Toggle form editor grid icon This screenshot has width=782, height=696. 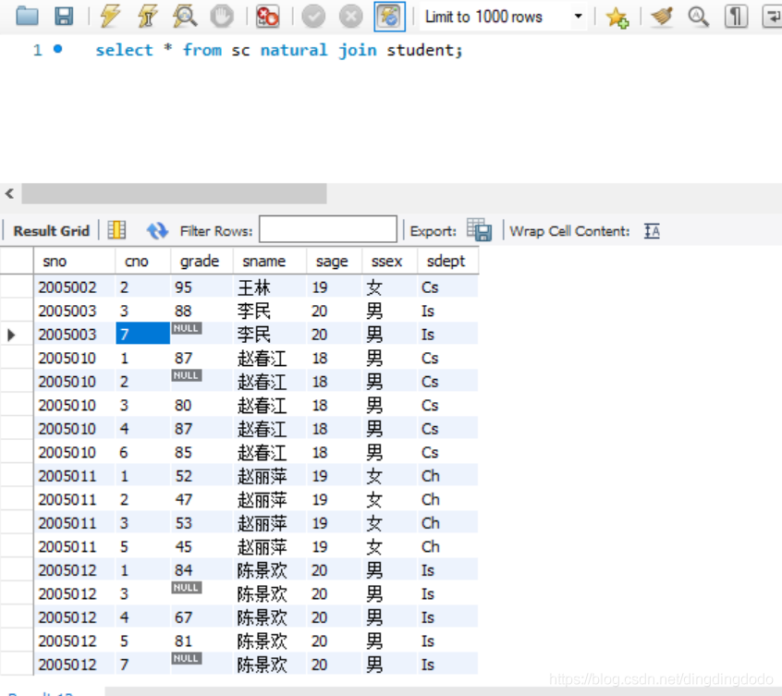(116, 230)
